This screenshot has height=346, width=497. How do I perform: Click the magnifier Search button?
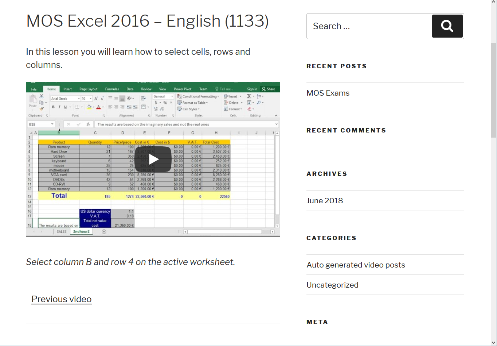447,26
